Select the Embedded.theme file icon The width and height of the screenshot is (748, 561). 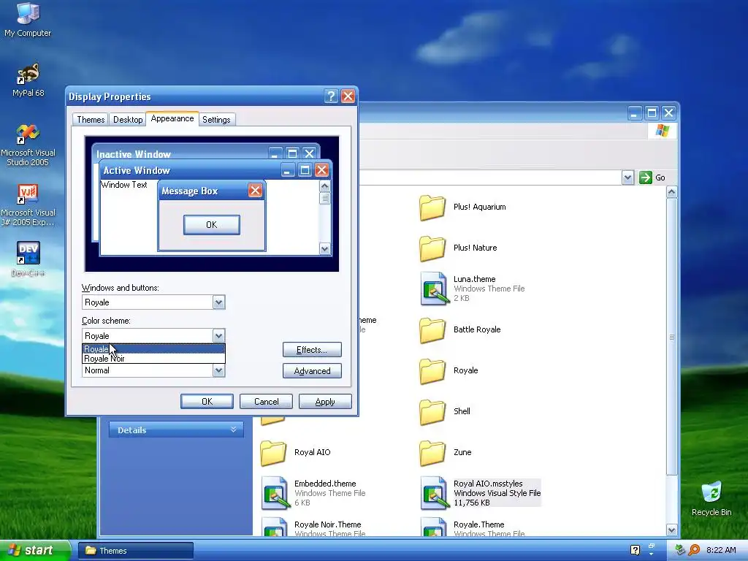pyautogui.click(x=275, y=493)
